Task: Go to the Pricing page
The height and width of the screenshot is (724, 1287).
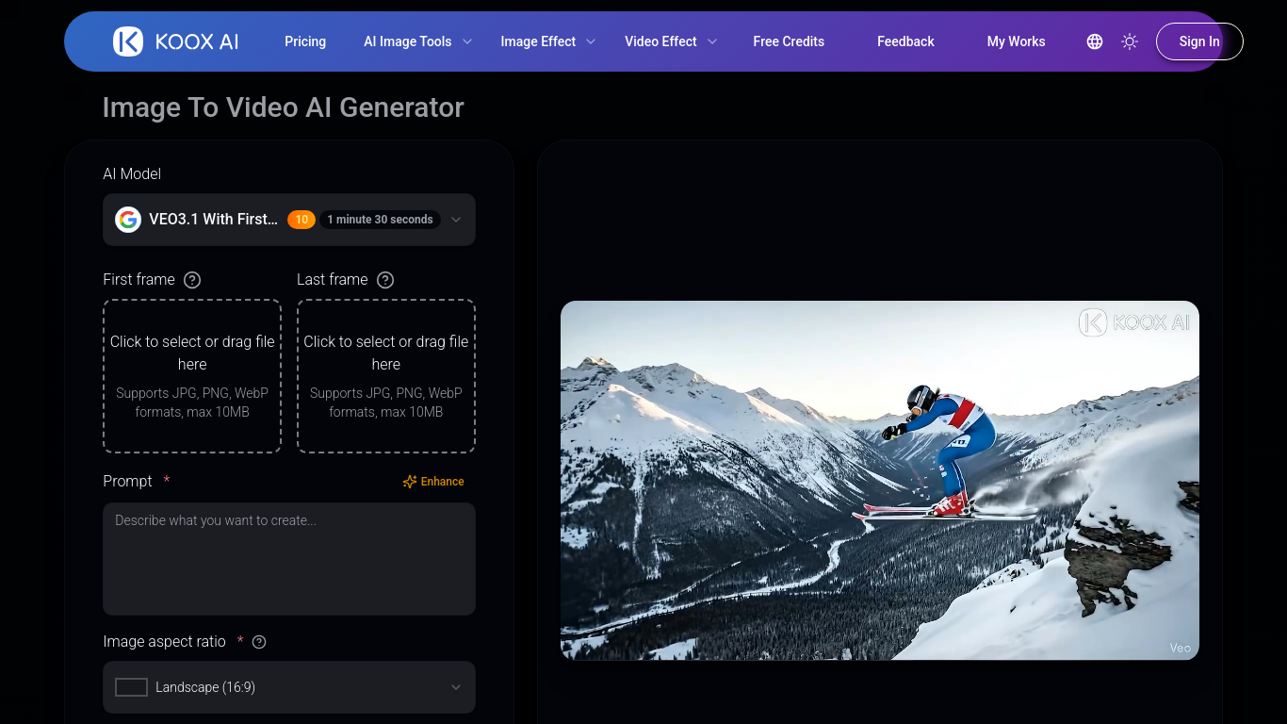Action: tap(305, 41)
